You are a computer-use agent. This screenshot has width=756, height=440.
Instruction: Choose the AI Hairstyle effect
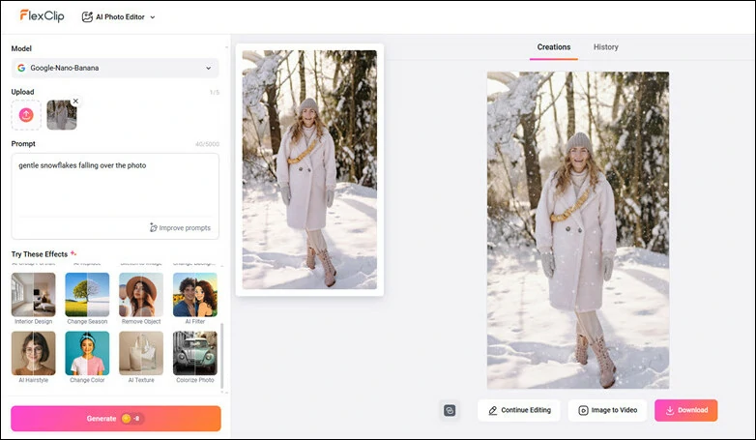33,353
